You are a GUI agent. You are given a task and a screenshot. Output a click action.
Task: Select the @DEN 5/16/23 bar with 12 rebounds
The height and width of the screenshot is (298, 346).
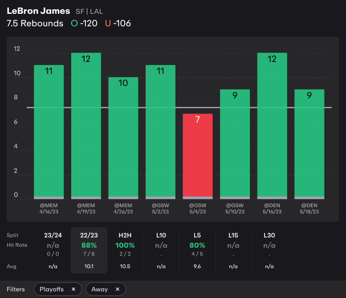(x=272, y=126)
